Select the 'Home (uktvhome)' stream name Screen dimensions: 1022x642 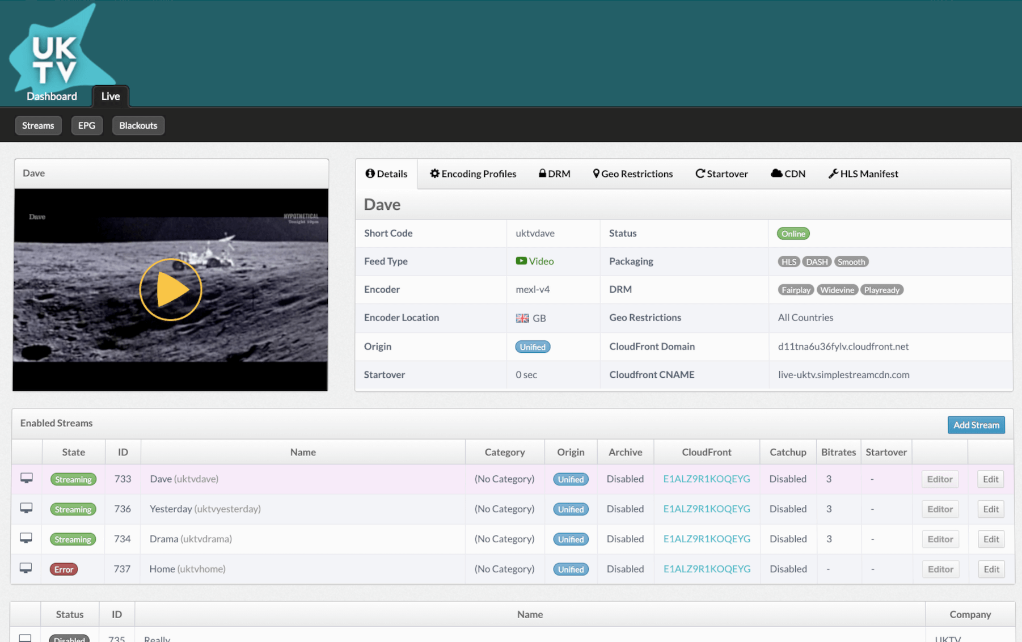click(187, 569)
